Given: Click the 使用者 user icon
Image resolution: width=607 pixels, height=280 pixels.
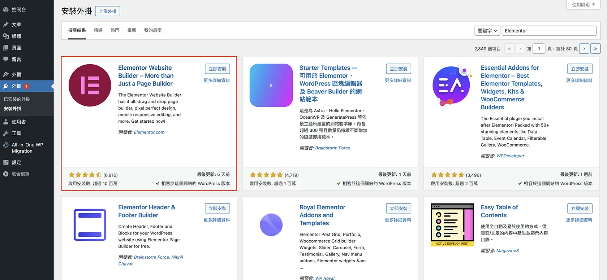Looking at the screenshot, I should tap(6, 122).
